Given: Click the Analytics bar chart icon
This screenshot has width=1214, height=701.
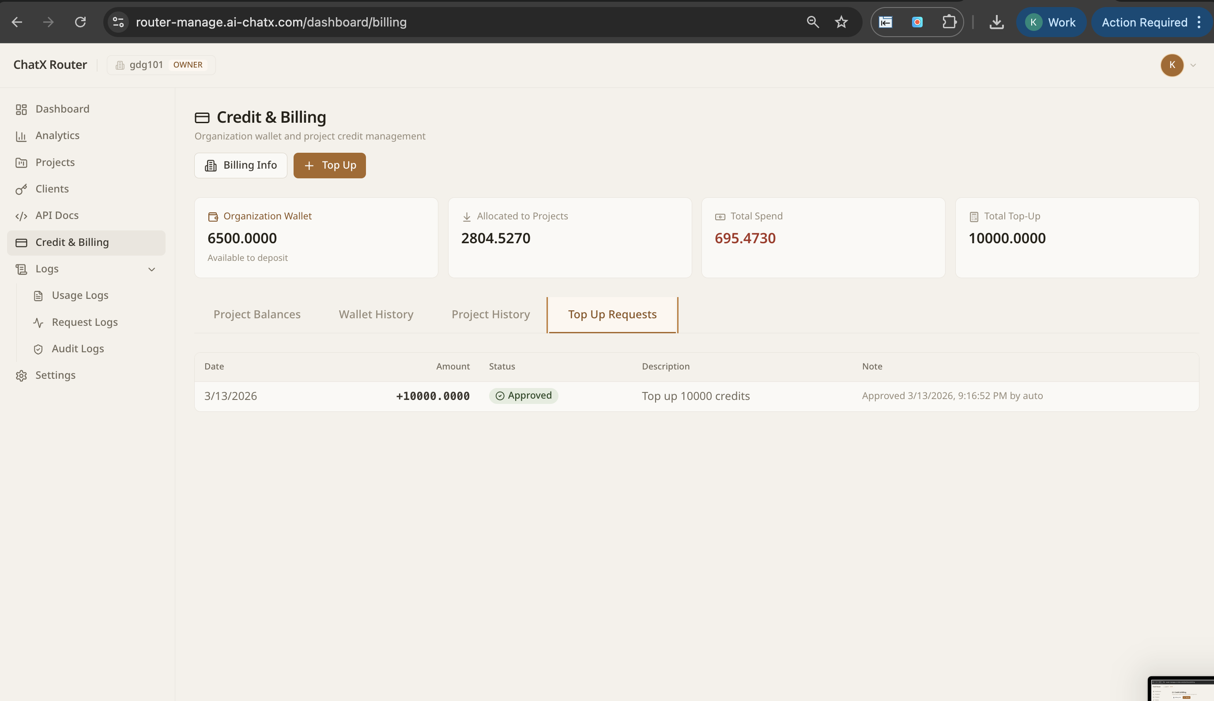Looking at the screenshot, I should pos(21,136).
